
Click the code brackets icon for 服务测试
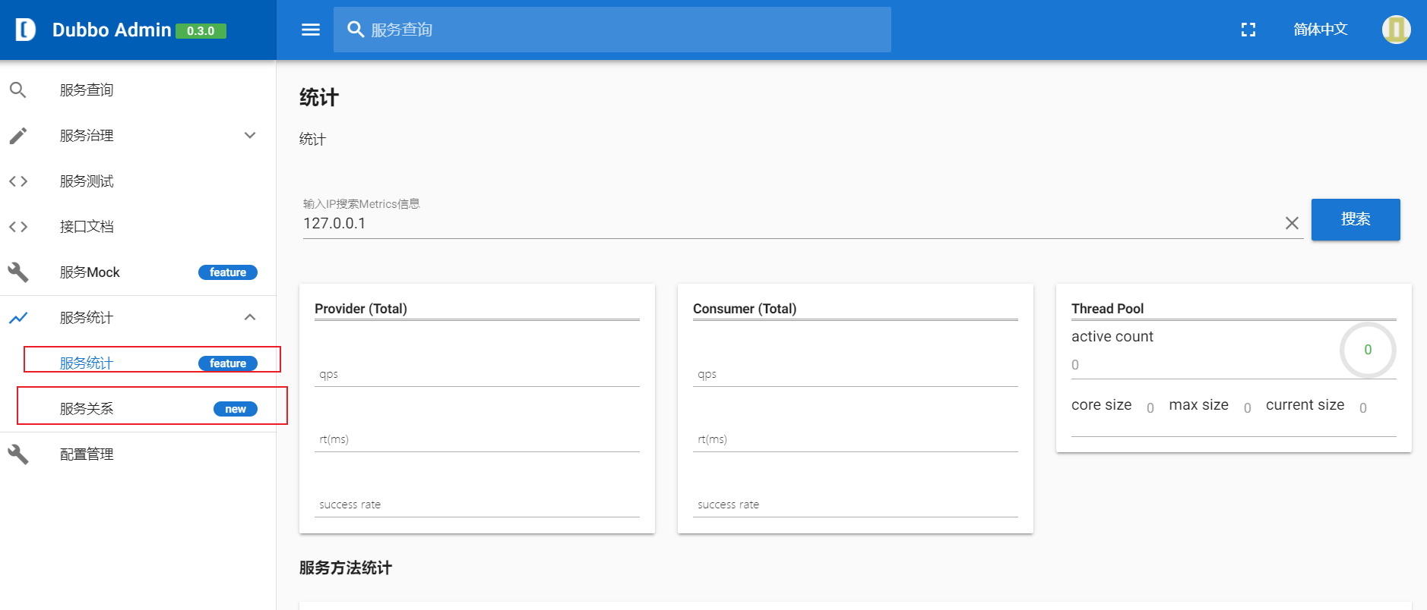18,181
